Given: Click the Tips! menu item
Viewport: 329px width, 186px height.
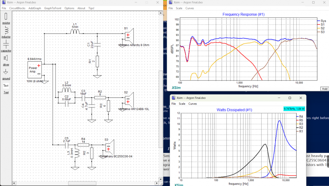Looking at the screenshot, I should coord(91,8).
